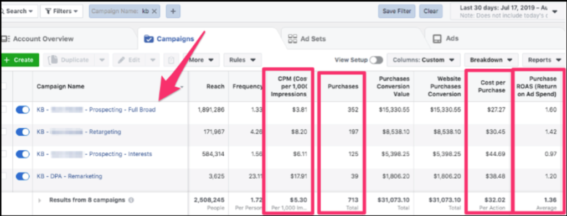The width and height of the screenshot is (567, 216).
Task: Click the clipboard icon in toolbar
Action: pos(171,60)
